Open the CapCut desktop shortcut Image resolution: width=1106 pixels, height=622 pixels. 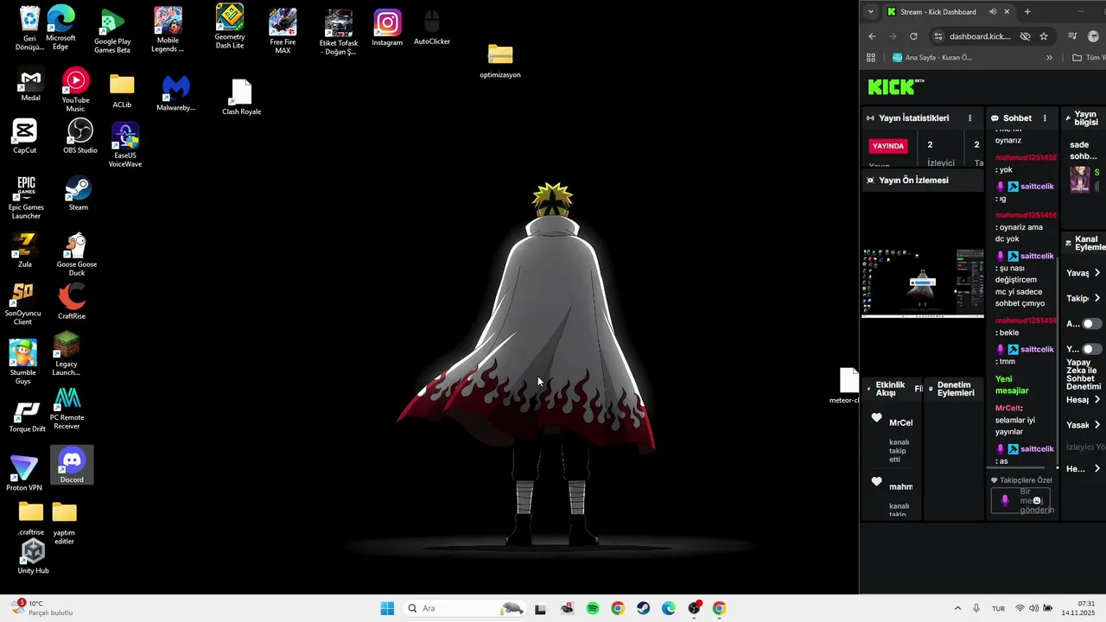pyautogui.click(x=24, y=136)
